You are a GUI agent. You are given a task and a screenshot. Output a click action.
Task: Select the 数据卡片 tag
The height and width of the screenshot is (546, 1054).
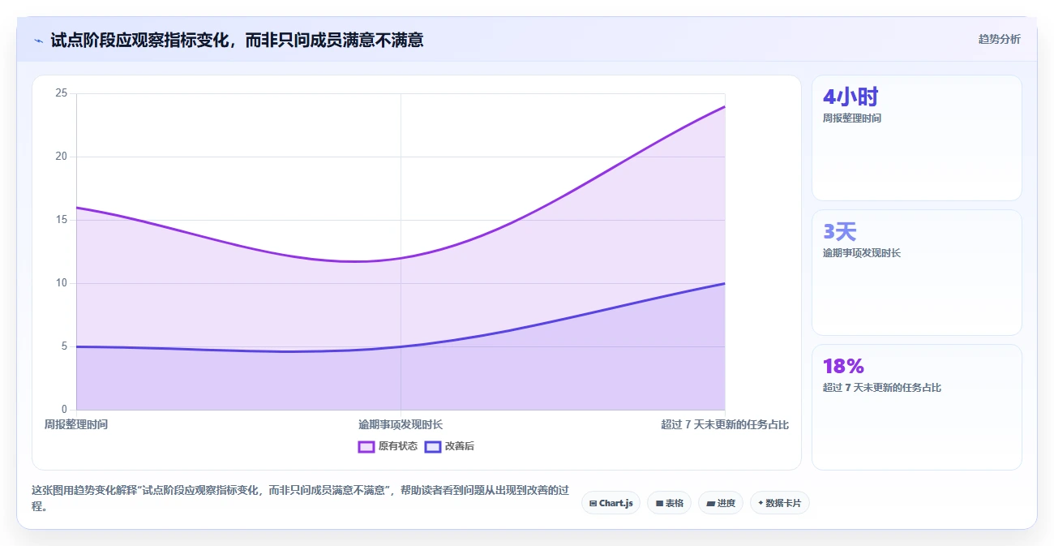pos(779,503)
